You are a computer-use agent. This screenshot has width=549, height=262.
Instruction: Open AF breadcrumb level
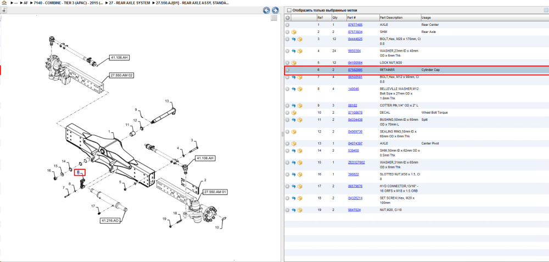click(x=26, y=2)
